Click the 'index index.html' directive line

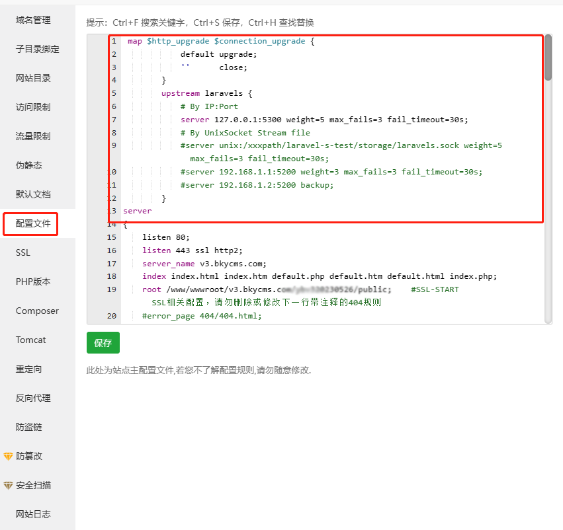320,276
